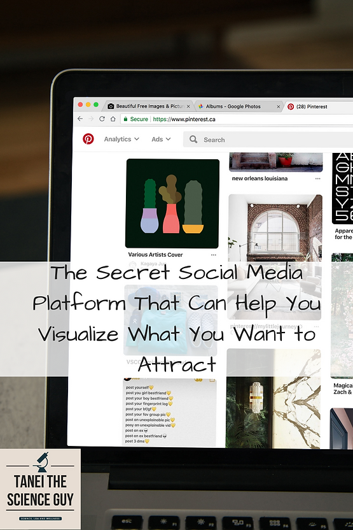Click the yellow minimize window button
This screenshot has width=353, height=530.
(x=88, y=104)
